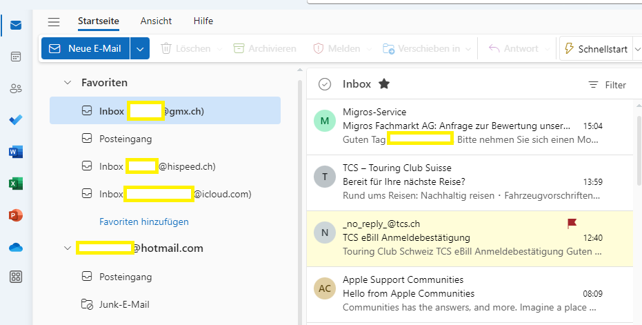Screen dimensions: 642x325
Task: Click Favoriten hinzufügen link
Action: (x=143, y=221)
